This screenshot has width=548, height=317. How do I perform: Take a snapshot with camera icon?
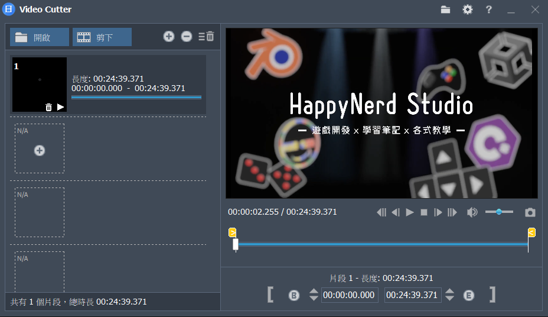(530, 212)
